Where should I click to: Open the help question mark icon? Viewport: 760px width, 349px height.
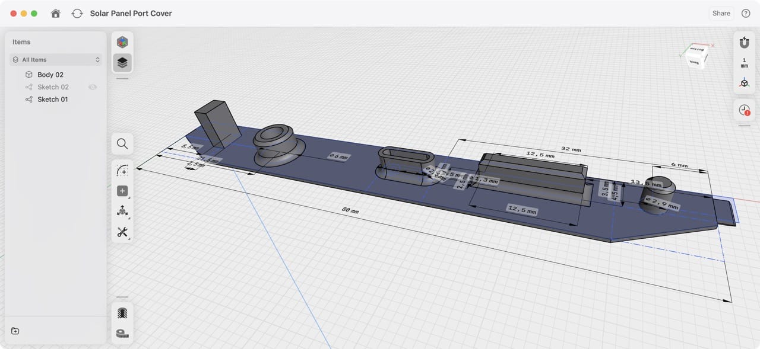pyautogui.click(x=746, y=13)
